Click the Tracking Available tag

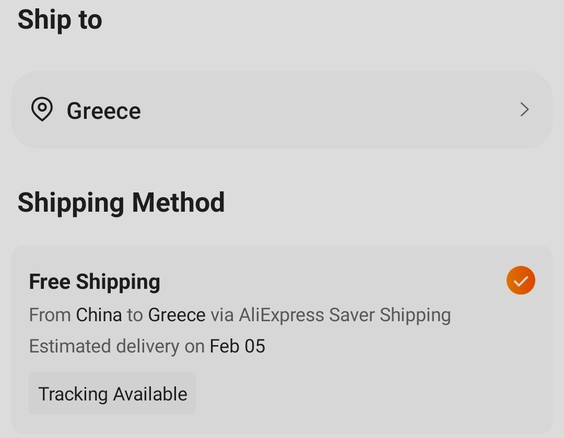point(112,394)
